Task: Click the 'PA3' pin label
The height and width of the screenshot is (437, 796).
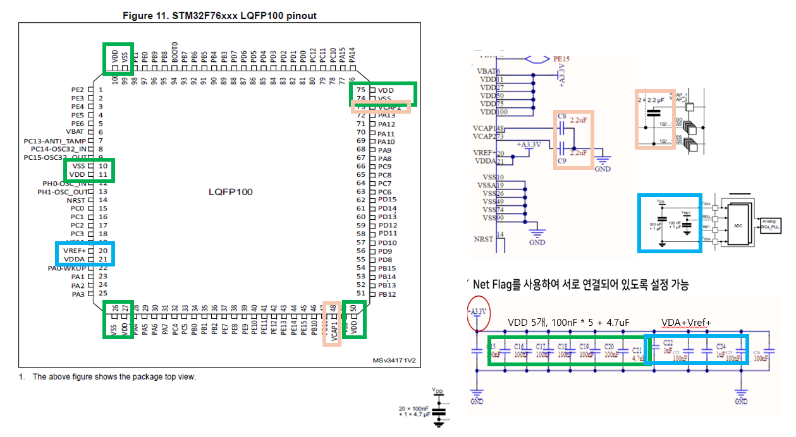Action: click(78, 294)
